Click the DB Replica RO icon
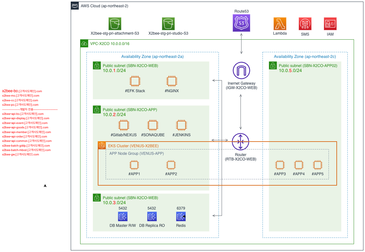Viewport: 365px width, 252px height. [x=152, y=216]
